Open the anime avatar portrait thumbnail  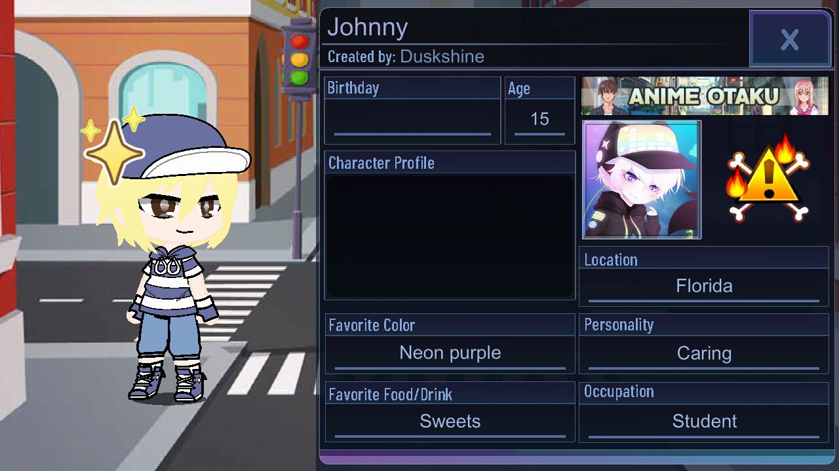pyautogui.click(x=642, y=179)
